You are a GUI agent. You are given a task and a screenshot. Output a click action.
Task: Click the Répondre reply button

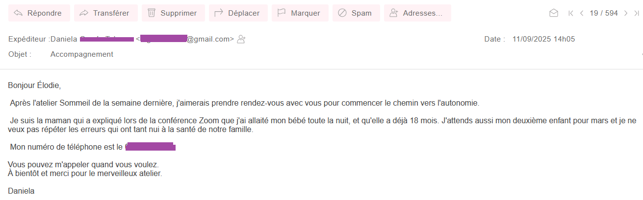click(39, 13)
